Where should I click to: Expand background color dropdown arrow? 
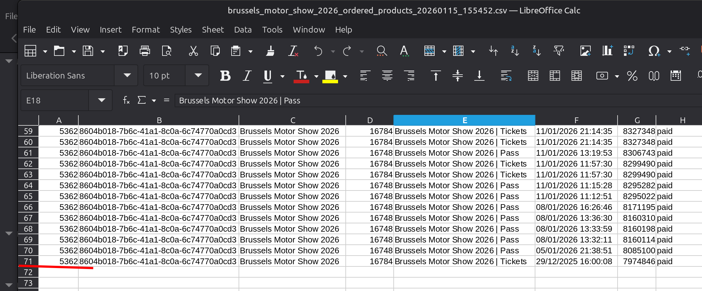[x=345, y=76]
